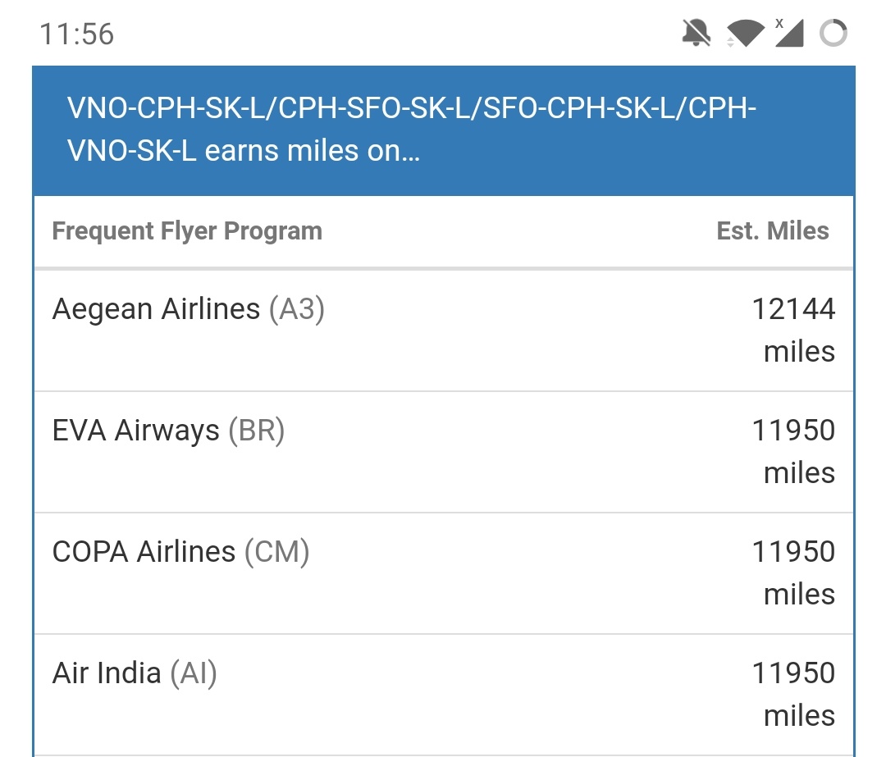
Task: Tap the 11:56 clock in status bar
Action: [77, 34]
